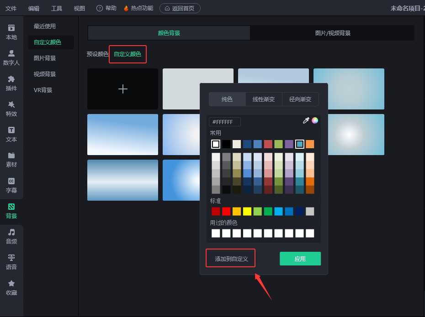
Task: Select VR背景 in the side list
Action: [x=43, y=90]
